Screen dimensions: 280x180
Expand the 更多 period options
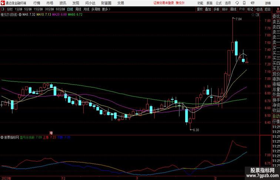coord(106,9)
